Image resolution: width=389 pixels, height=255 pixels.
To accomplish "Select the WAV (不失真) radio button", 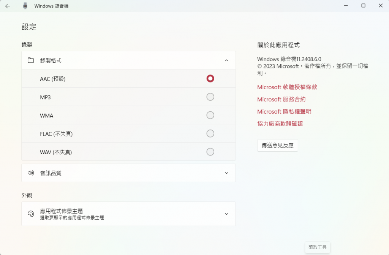I will [210, 152].
